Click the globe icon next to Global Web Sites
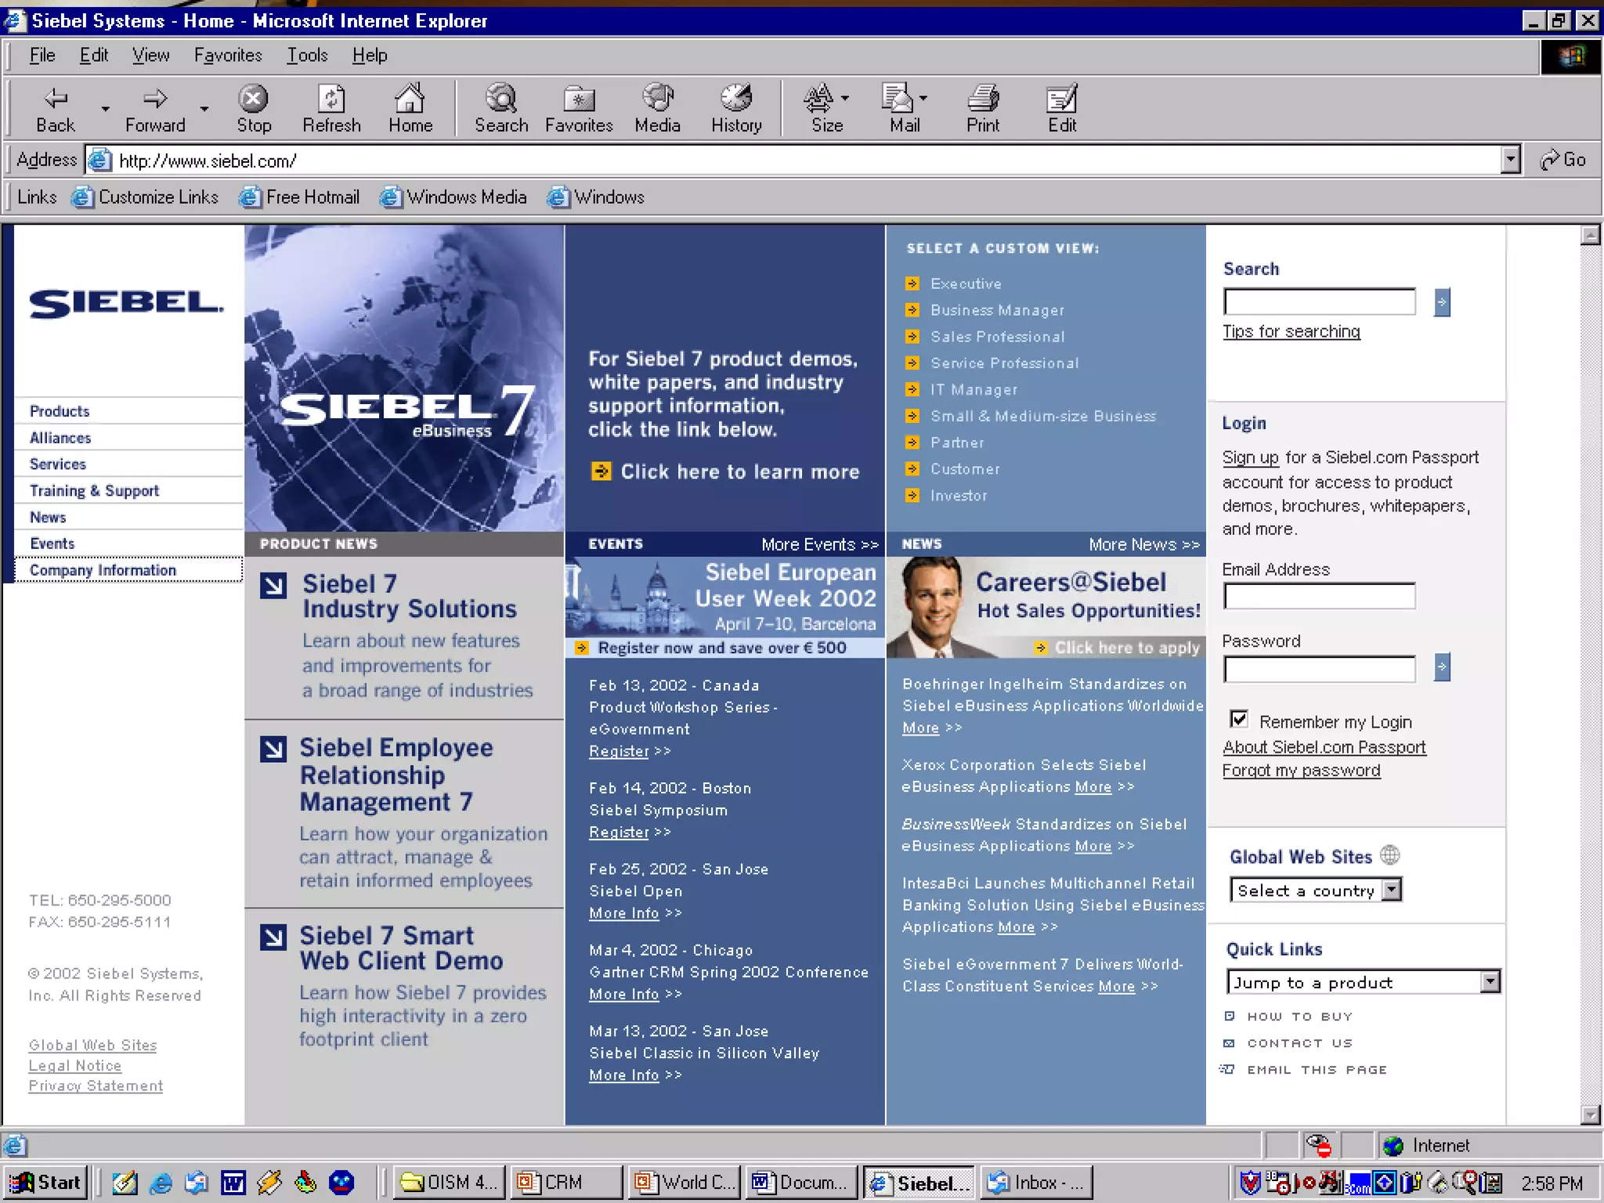 coord(1390,855)
